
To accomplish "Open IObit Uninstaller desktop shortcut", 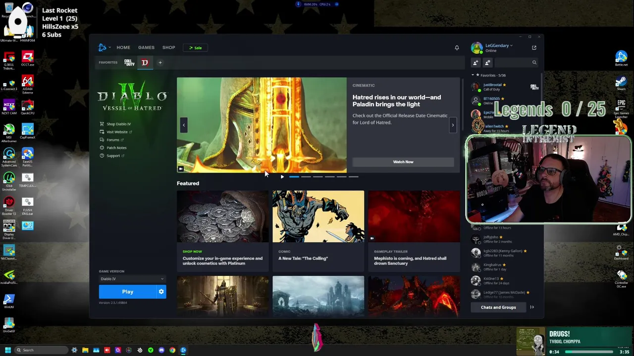I will 9,181.
